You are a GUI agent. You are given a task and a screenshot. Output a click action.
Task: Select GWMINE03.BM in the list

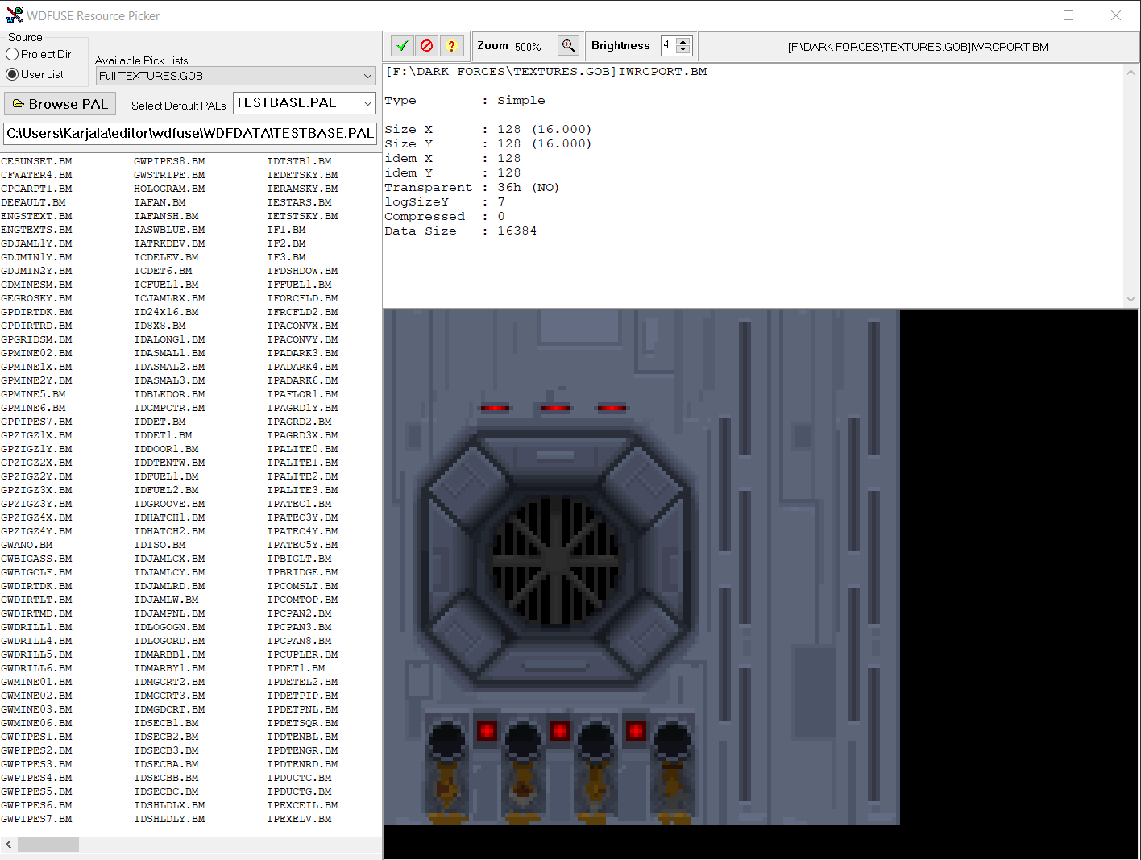(x=36, y=709)
